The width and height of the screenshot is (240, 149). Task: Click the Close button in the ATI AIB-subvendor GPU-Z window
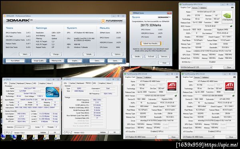point(231,137)
